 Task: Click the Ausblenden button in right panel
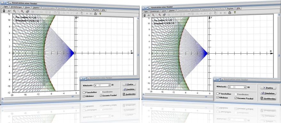268,99
